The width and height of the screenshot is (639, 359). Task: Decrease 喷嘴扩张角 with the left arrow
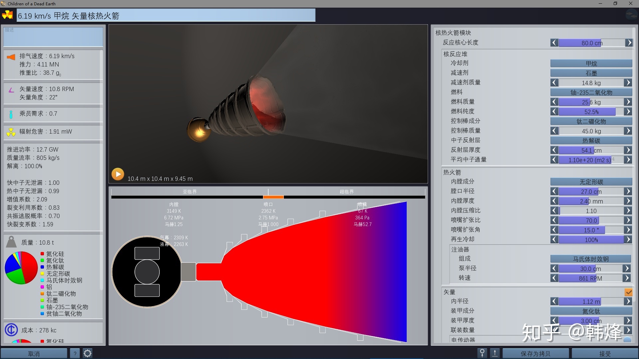coord(554,230)
